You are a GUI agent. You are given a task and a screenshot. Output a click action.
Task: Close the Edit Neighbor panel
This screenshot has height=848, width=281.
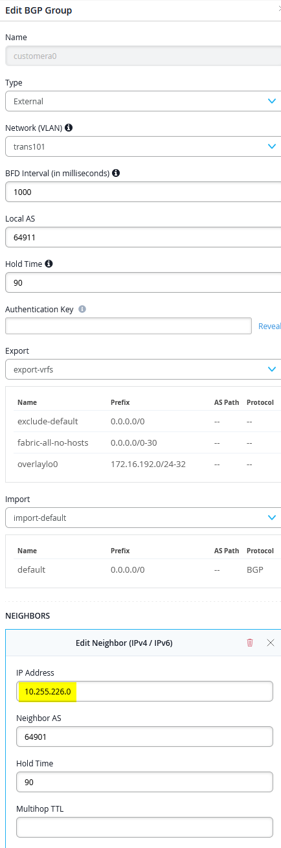click(271, 643)
